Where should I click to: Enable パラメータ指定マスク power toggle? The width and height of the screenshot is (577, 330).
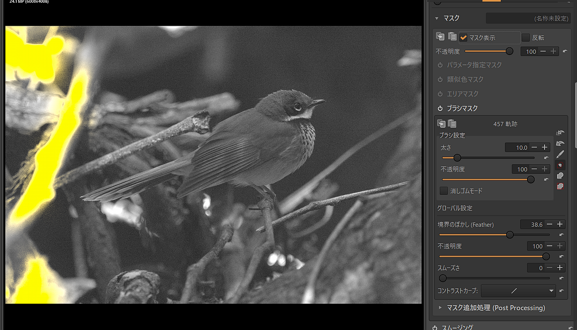tap(440, 65)
